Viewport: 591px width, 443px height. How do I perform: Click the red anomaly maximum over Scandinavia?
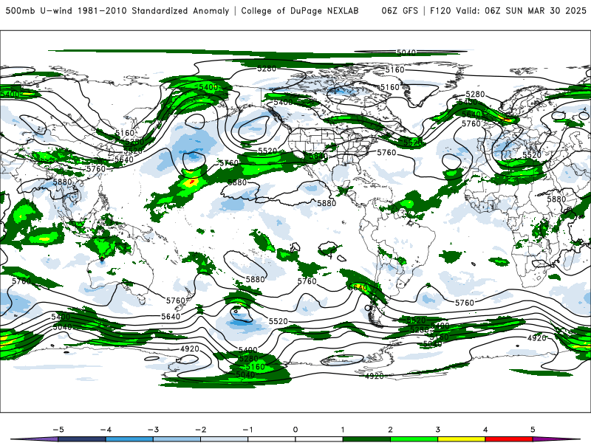508,120
